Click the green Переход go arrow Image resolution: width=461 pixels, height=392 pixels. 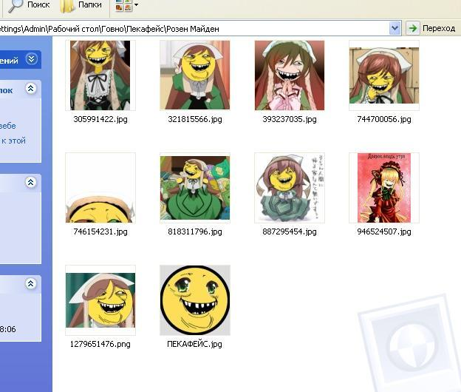click(413, 29)
